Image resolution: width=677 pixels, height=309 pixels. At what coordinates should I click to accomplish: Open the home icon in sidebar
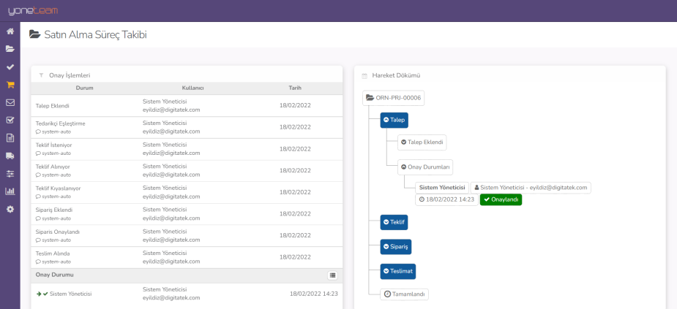click(10, 31)
